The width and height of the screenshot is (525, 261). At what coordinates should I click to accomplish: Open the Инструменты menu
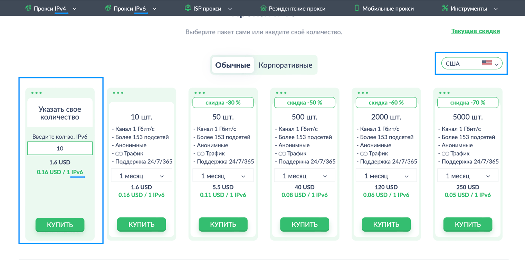pyautogui.click(x=469, y=8)
